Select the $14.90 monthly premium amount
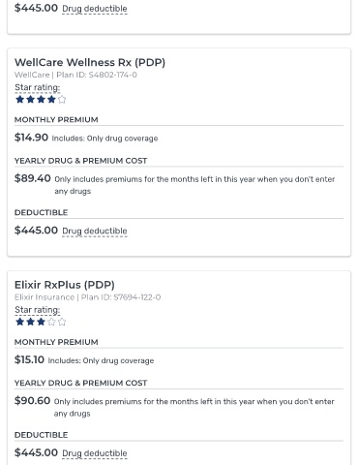 (31, 138)
